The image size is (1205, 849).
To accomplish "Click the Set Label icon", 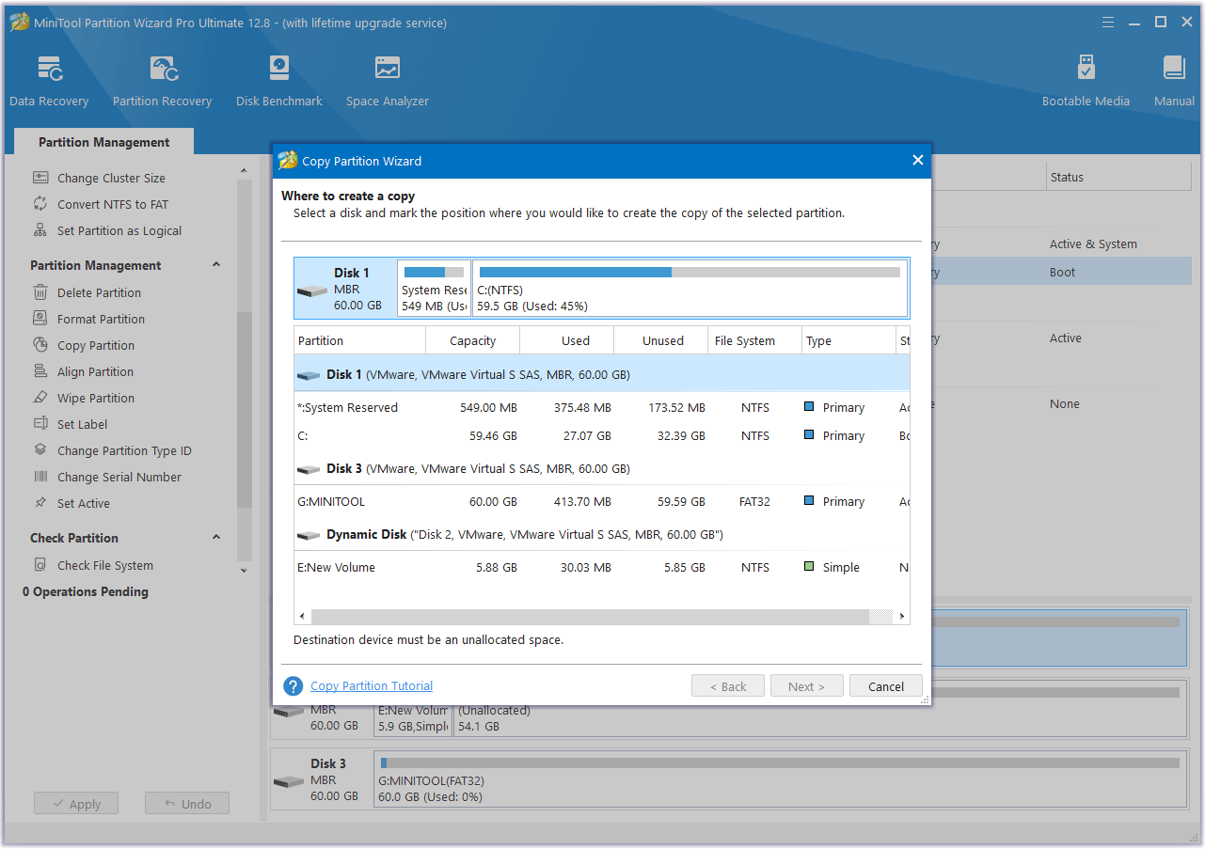I will pyautogui.click(x=40, y=424).
